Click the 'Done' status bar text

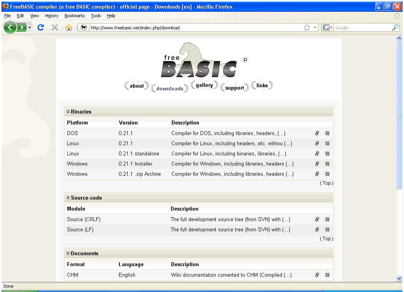click(x=9, y=286)
